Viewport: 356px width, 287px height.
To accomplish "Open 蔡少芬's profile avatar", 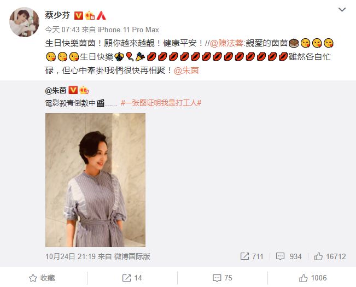I will 24,22.
